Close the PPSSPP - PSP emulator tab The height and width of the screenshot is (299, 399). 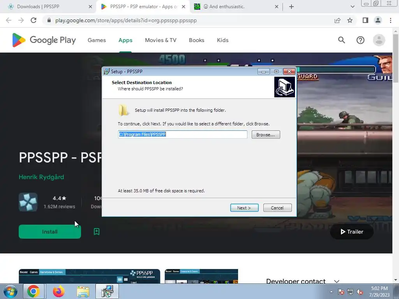[x=184, y=7]
